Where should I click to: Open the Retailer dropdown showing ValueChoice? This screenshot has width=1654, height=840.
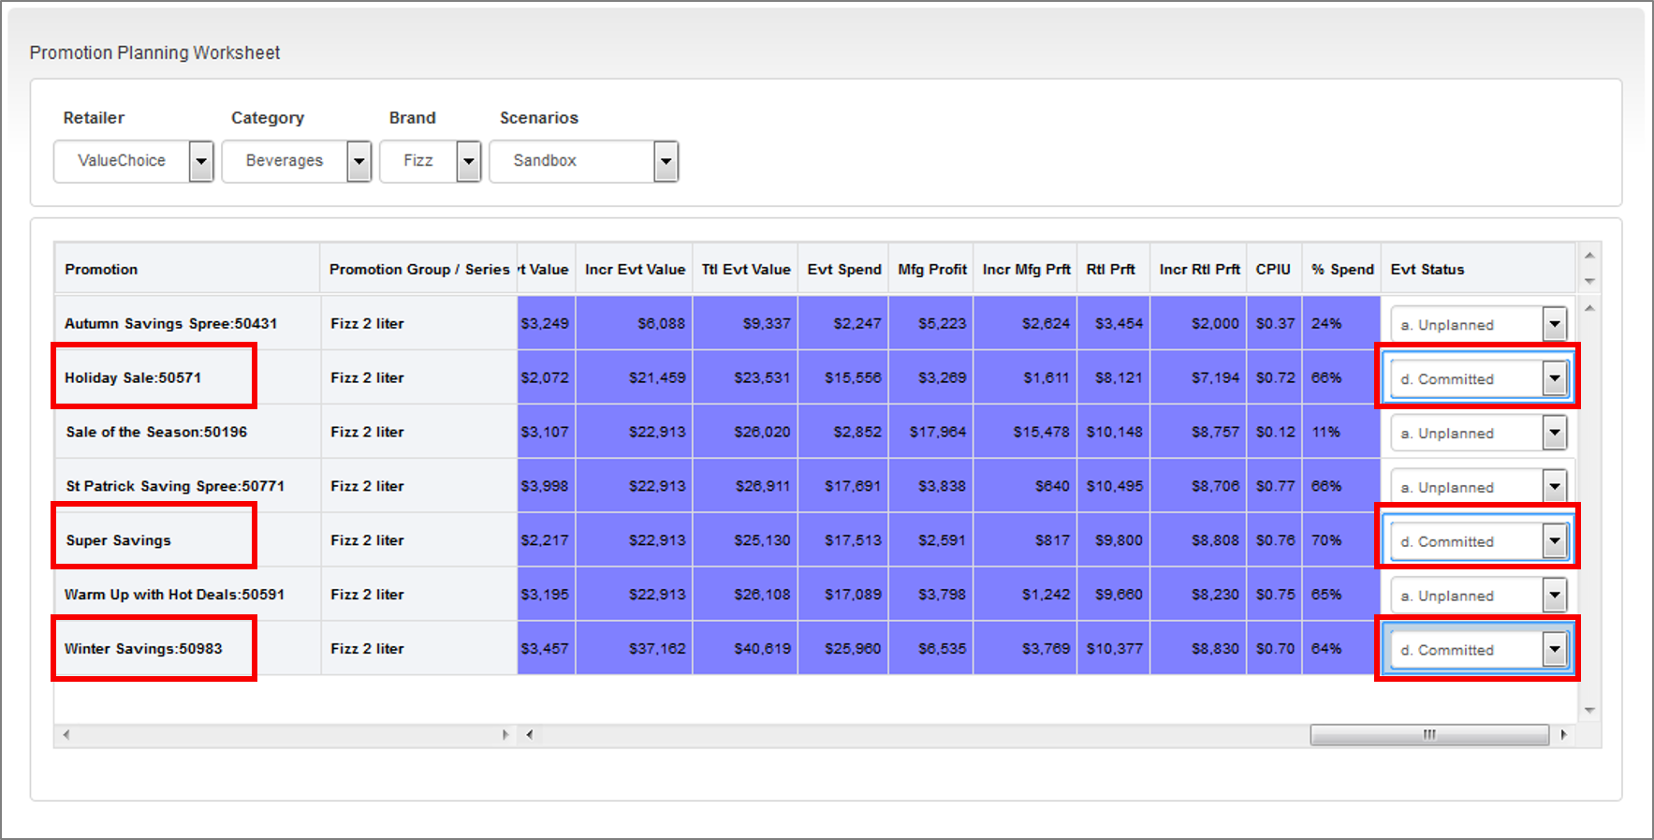coord(134,161)
